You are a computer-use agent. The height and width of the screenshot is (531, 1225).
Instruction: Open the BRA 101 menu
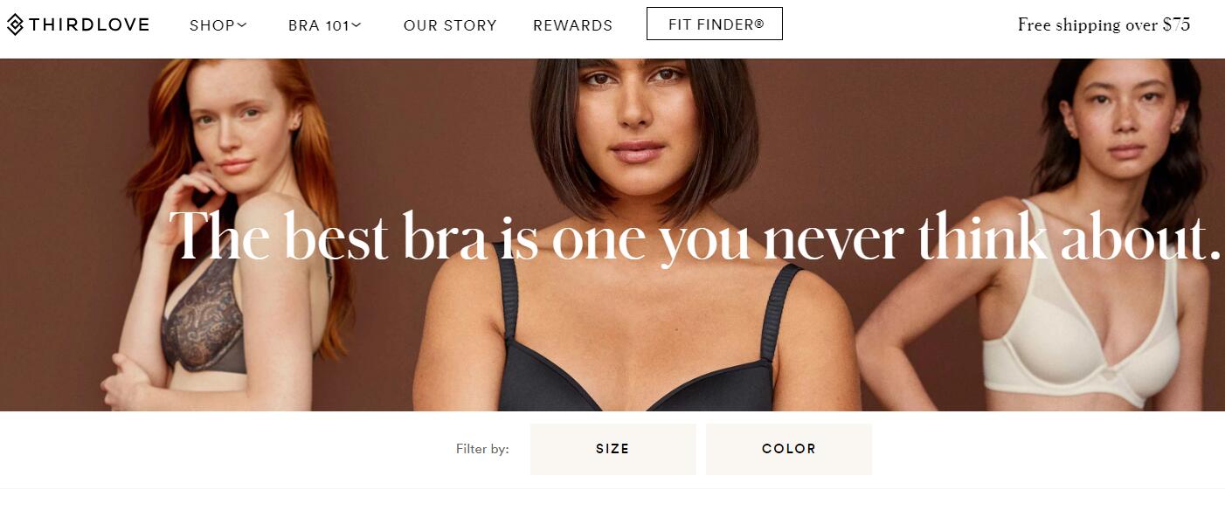(319, 25)
